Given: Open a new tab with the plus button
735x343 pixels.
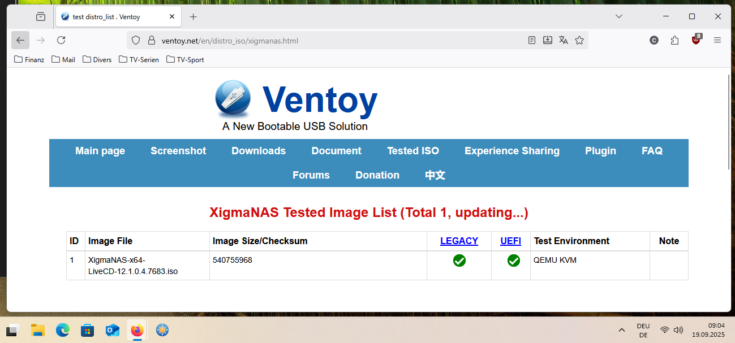Looking at the screenshot, I should [194, 17].
